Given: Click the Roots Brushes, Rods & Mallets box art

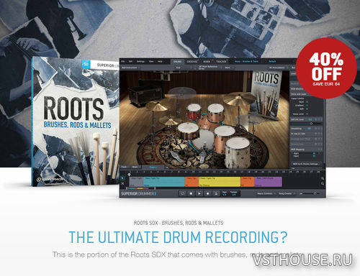Looking at the screenshot, I should (x=76, y=121).
